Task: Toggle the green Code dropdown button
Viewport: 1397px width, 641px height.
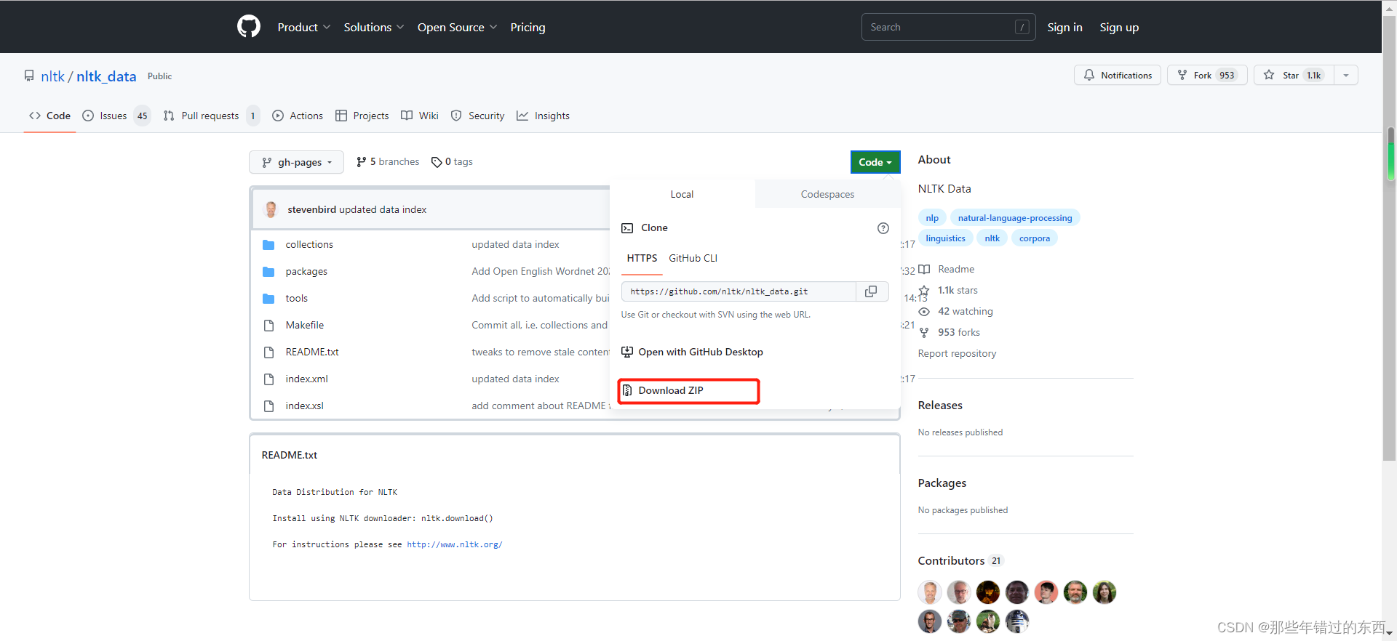Action: tap(875, 162)
